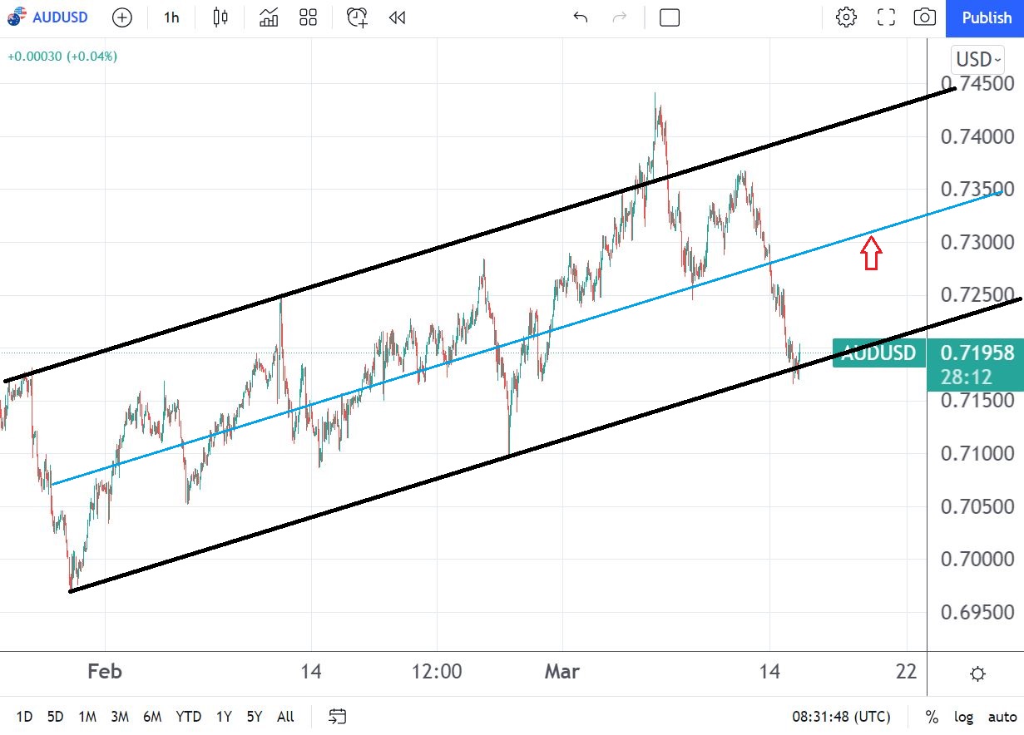Open the indicator templates grid
The height and width of the screenshot is (735, 1024).
[309, 17]
